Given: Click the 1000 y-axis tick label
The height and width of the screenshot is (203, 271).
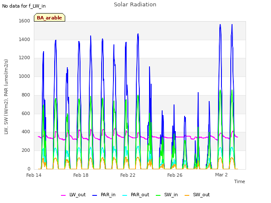Looking at the screenshot, I should coord(25,76).
